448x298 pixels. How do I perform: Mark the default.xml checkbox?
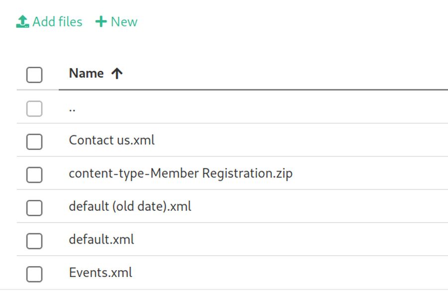[34, 241]
